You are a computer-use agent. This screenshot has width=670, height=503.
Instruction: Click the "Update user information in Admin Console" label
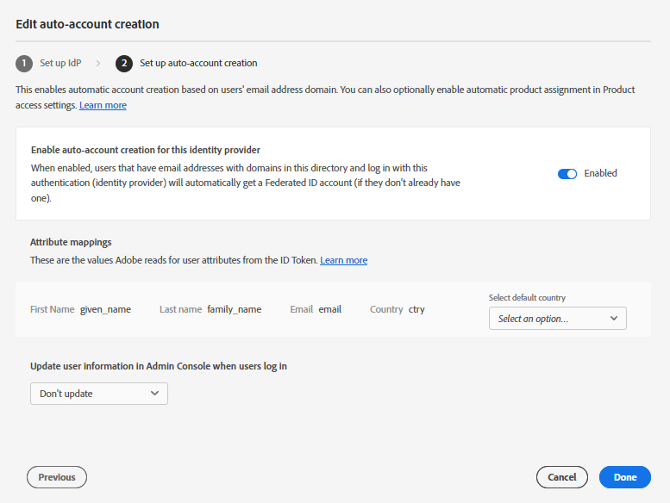coord(159,366)
